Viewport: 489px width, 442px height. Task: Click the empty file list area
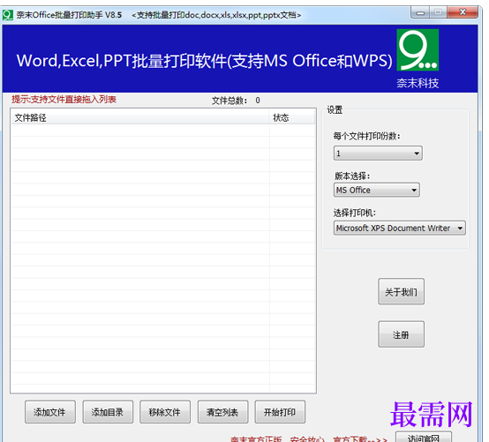(163, 258)
